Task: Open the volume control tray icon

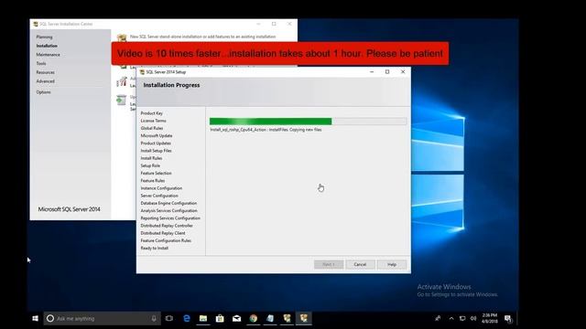Action: pos(473,318)
